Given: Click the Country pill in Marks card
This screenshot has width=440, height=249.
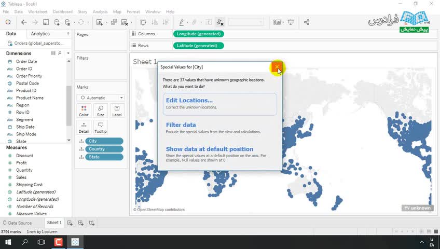Looking at the screenshot, I should pyautogui.click(x=104, y=149).
